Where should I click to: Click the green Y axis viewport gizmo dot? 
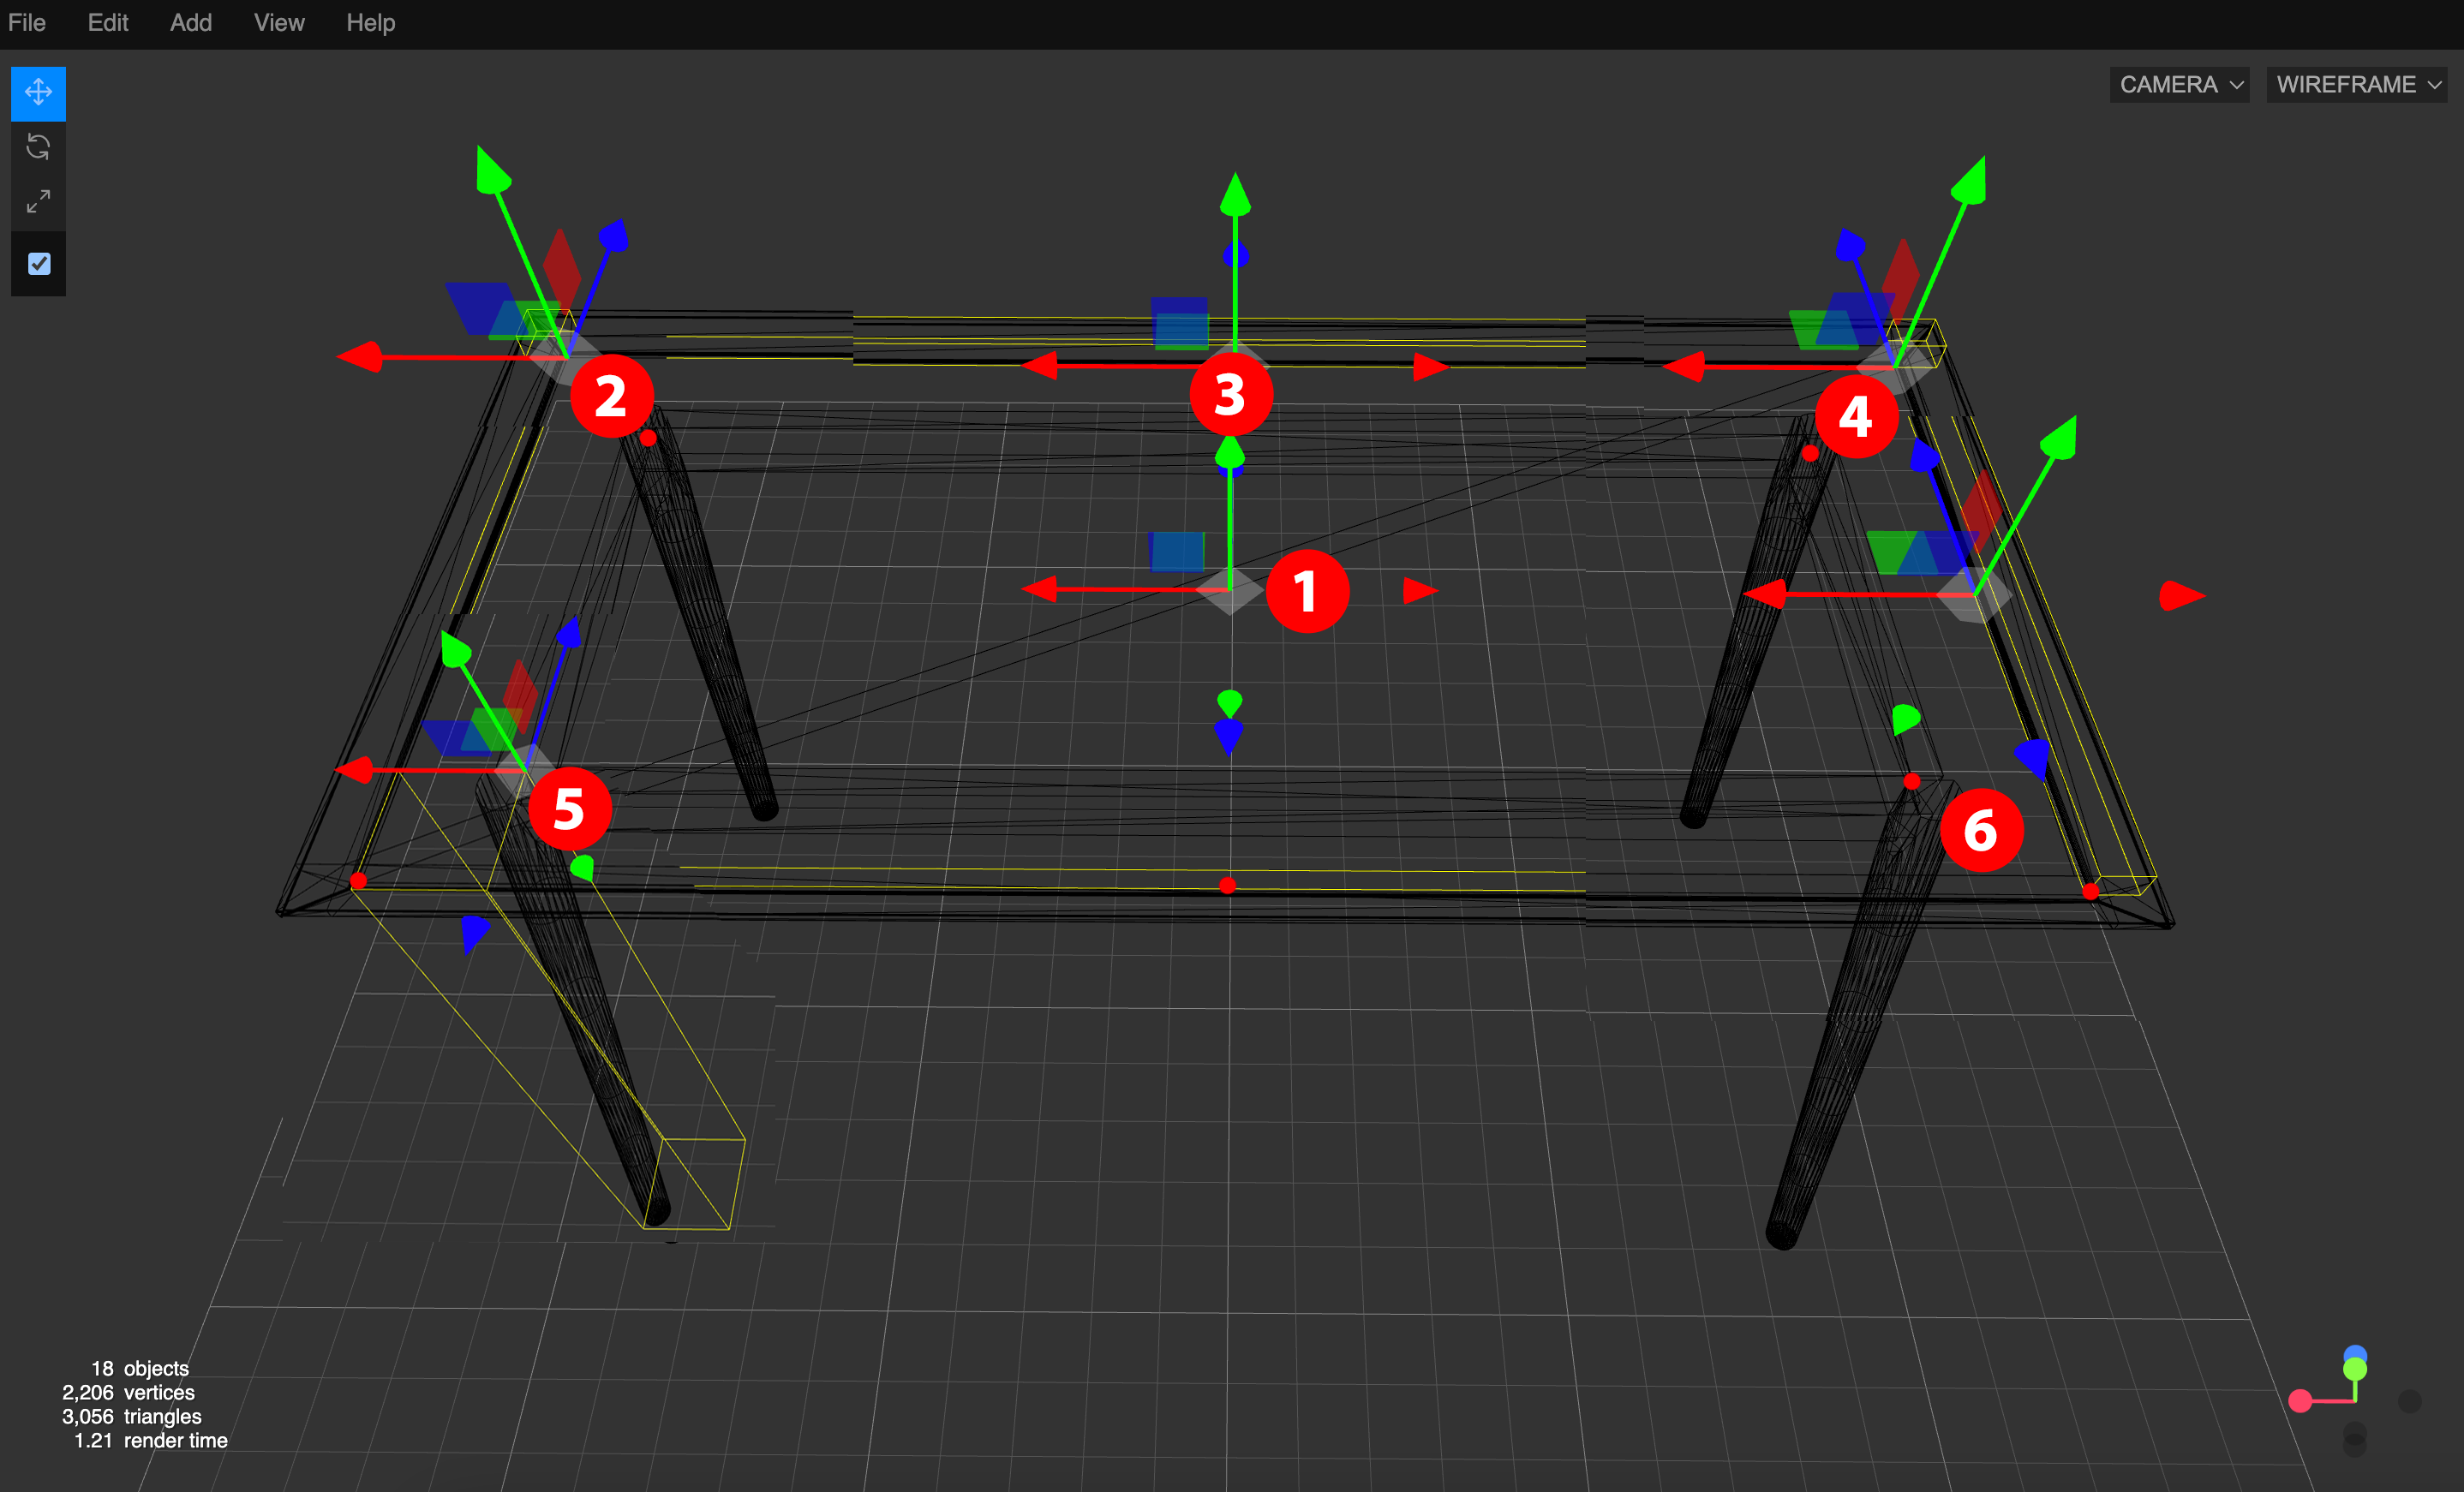(x=2355, y=1369)
